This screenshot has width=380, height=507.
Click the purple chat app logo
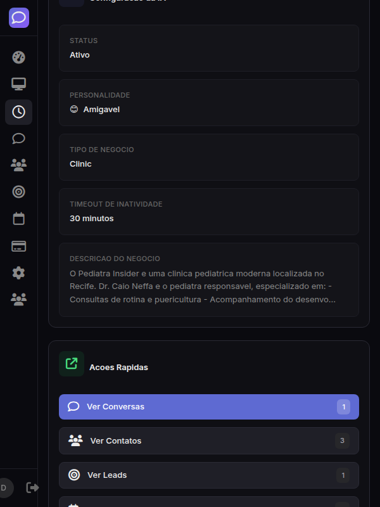tap(18, 18)
